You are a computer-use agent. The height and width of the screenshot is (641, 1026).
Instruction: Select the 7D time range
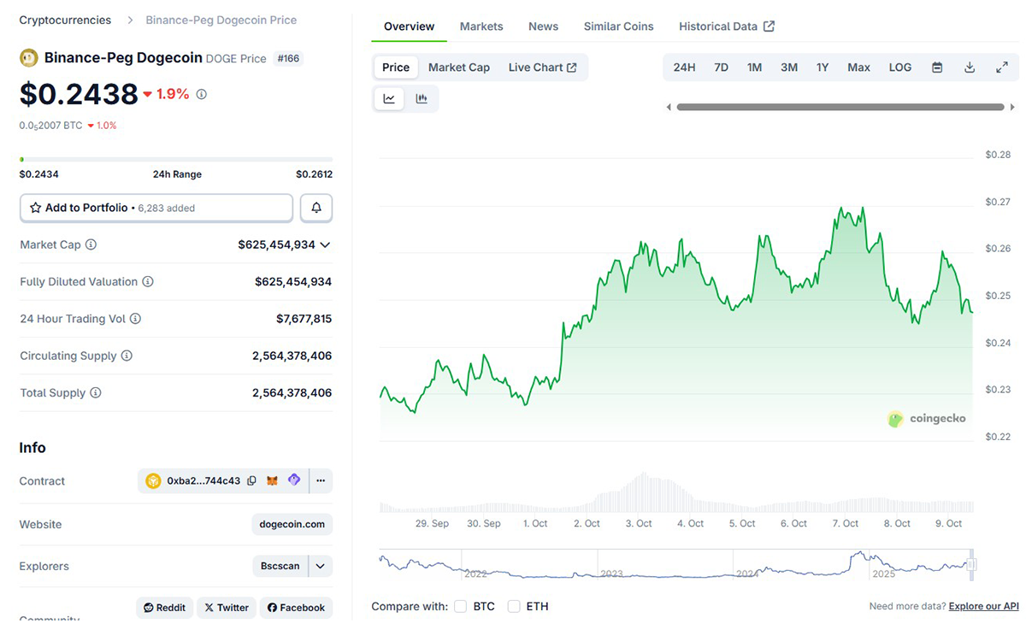pos(721,67)
